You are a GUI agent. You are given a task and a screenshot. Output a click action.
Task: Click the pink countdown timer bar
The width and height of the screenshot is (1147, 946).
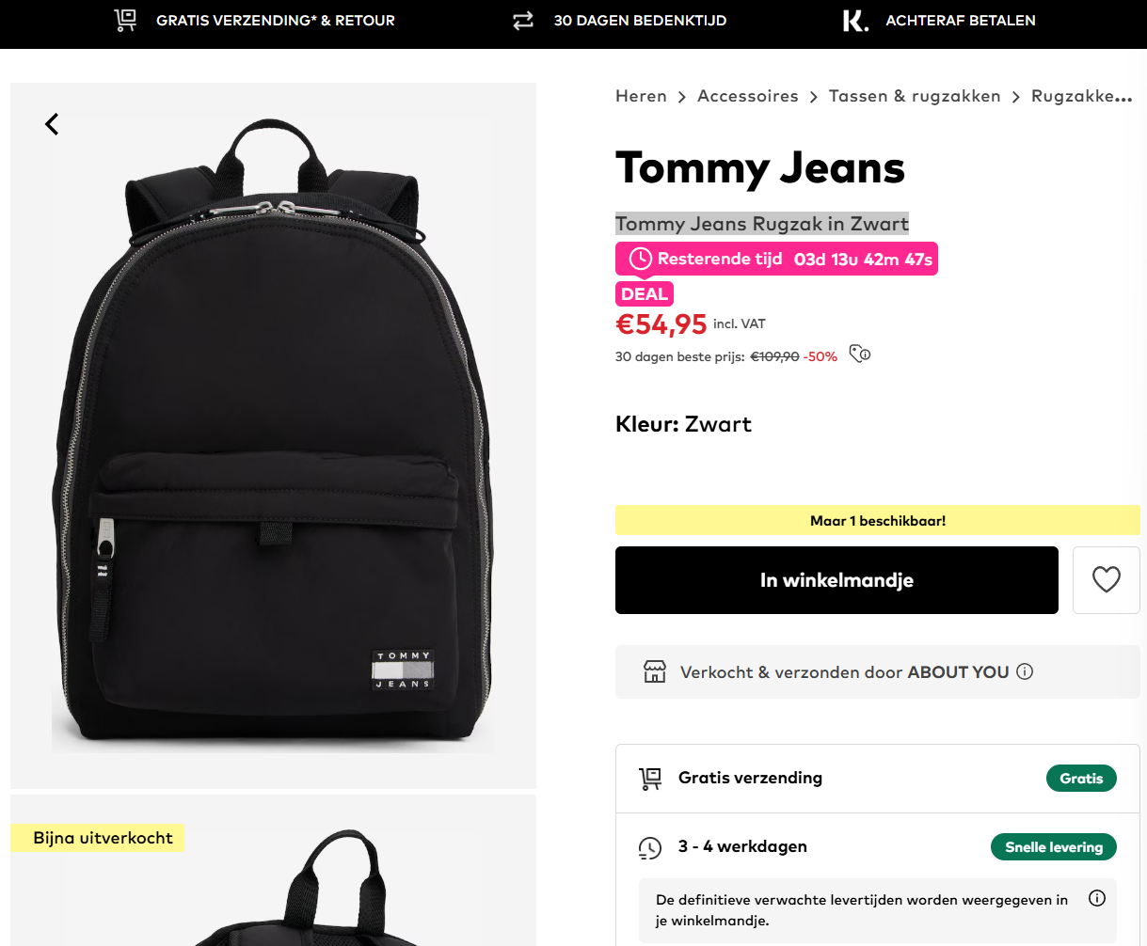click(775, 258)
